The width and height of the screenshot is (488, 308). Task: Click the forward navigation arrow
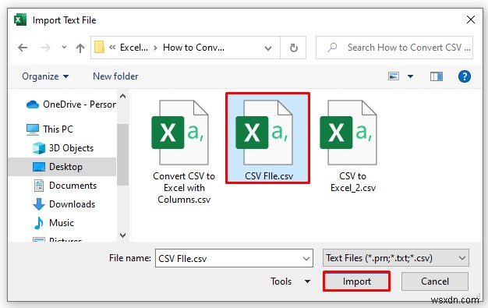(45, 48)
